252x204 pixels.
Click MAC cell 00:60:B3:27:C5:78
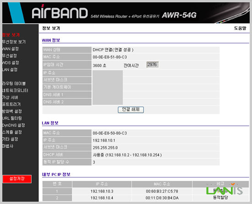coord(162,191)
